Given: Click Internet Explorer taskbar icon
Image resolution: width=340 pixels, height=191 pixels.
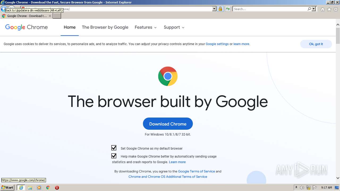Looking at the screenshot, I should tap(21, 188).
